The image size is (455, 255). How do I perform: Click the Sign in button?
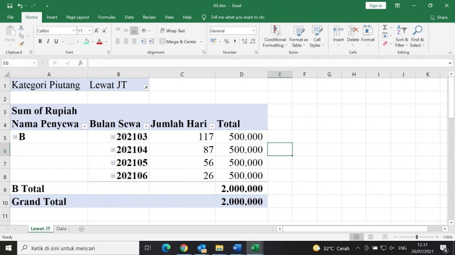click(375, 5)
